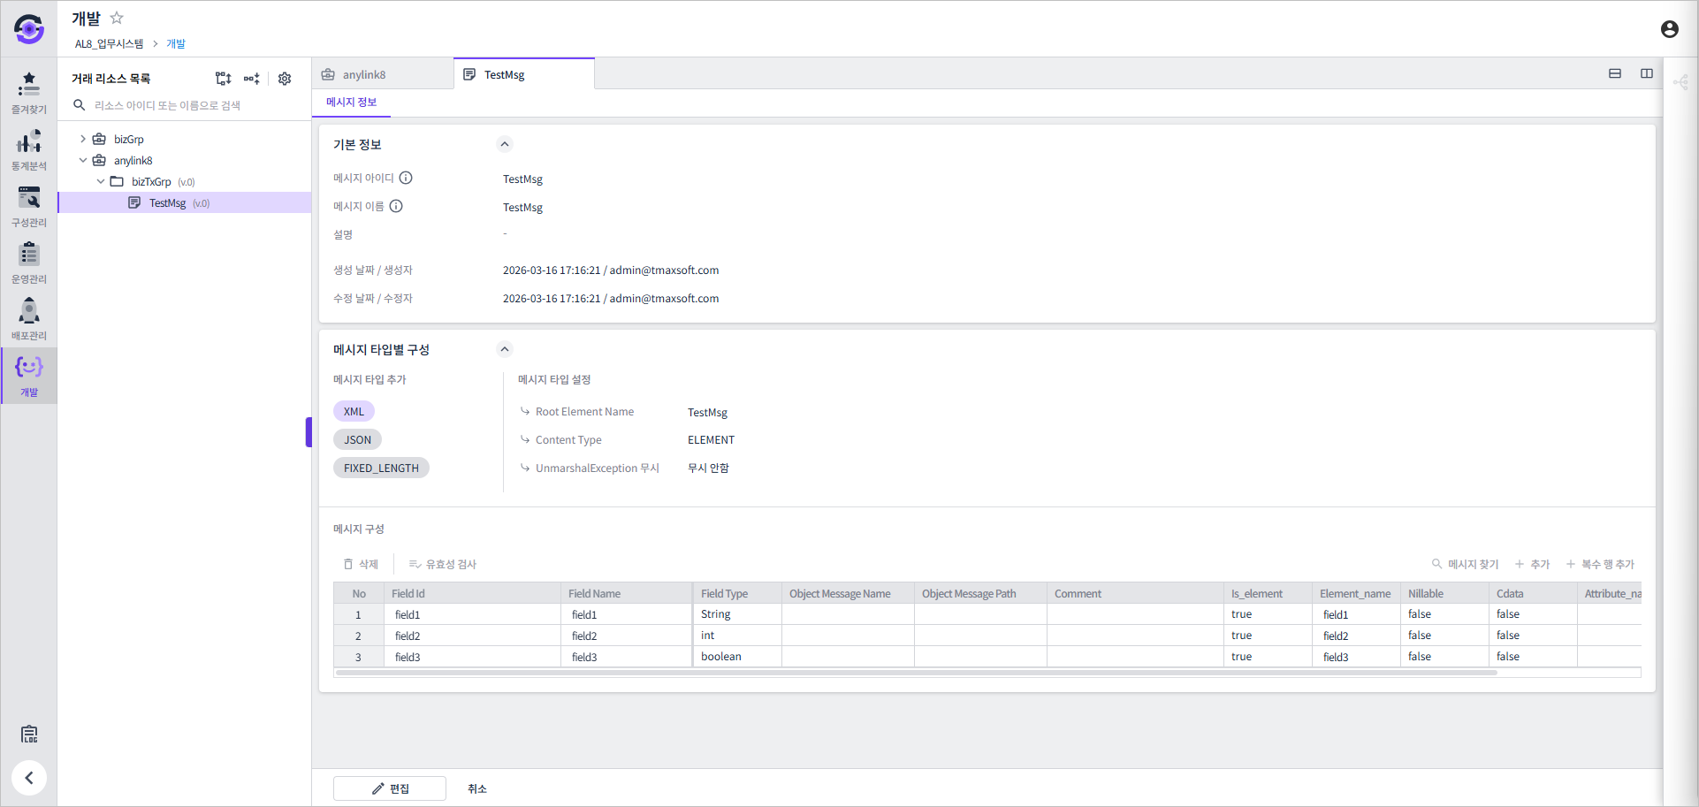This screenshot has width=1699, height=807.
Task: Click the Field Name column header
Action: 627,593
